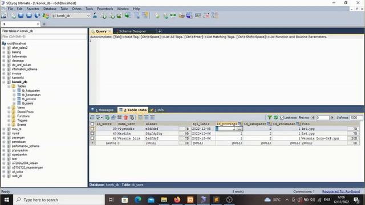Viewport: 365px width, 205px height.
Task: Go to previous page of rows arrow
Action: [x=313, y=118]
